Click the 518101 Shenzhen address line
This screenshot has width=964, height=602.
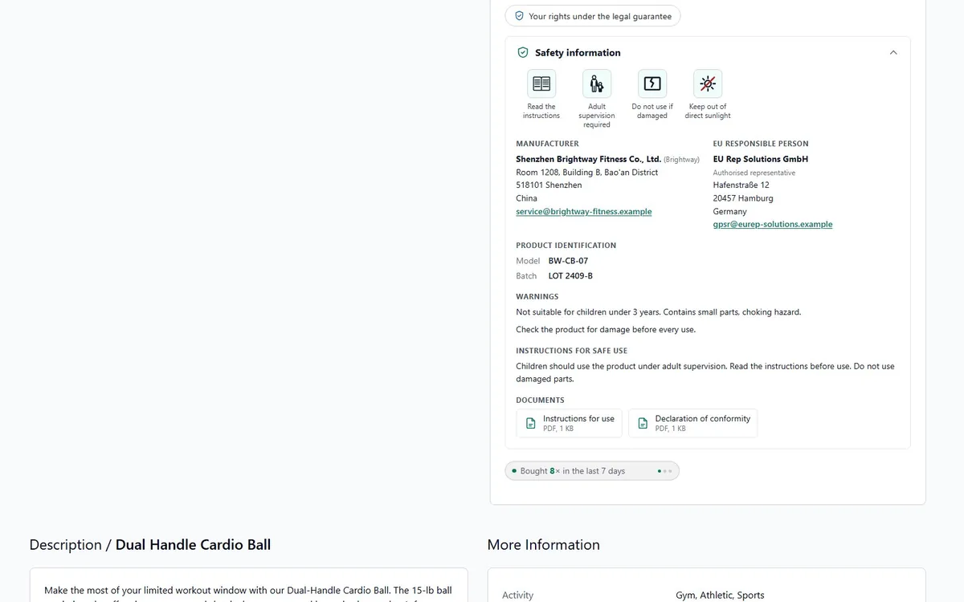(549, 185)
